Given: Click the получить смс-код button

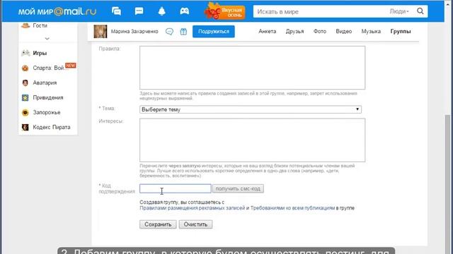Looking at the screenshot, I should click(238, 188).
